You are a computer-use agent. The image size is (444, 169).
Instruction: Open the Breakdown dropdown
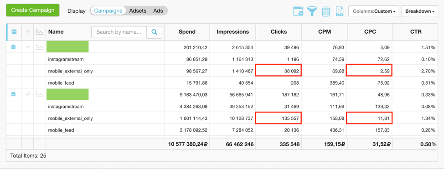(420, 11)
